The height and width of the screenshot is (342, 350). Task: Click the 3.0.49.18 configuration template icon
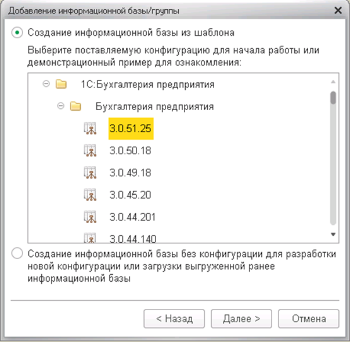(90, 173)
